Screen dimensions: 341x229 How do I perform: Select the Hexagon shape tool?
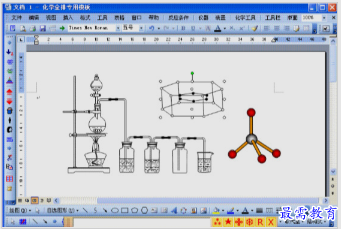point(144,210)
